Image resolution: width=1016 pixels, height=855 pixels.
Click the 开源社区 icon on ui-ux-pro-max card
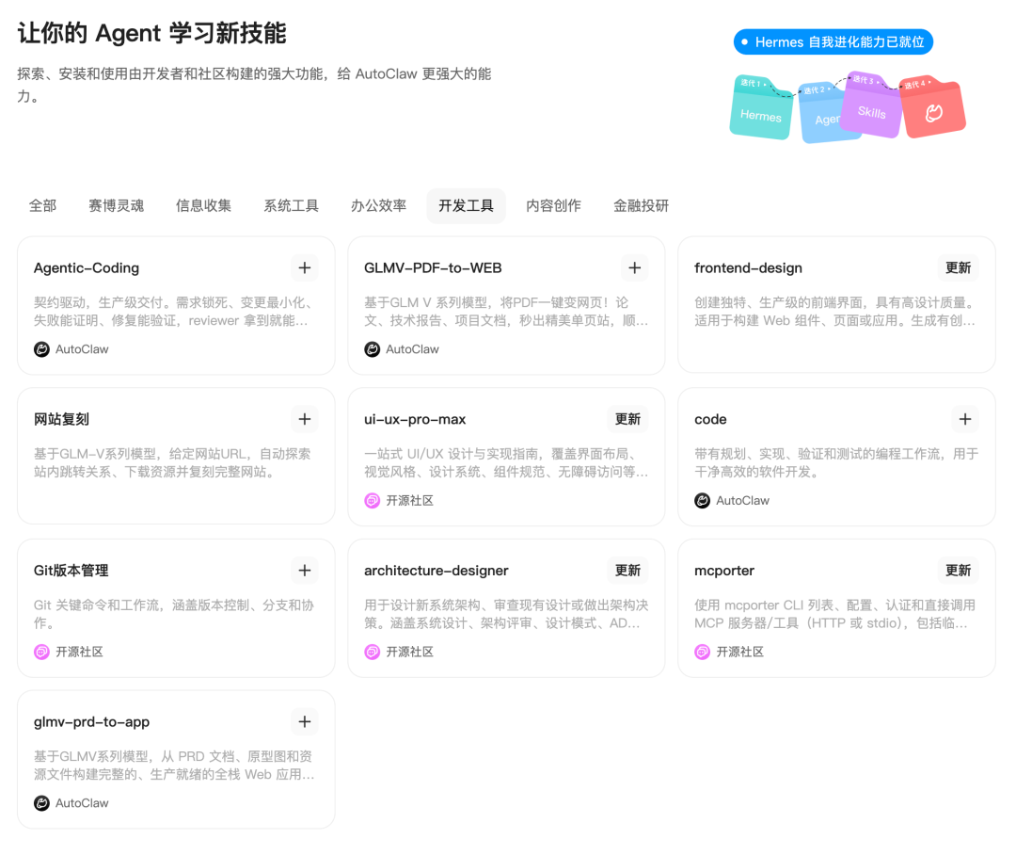(372, 500)
